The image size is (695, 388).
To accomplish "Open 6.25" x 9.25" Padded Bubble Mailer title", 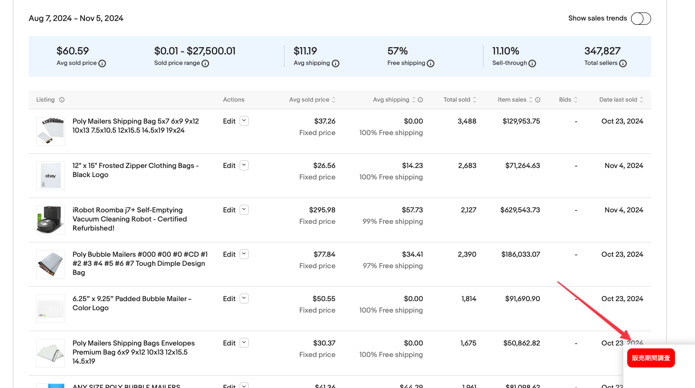I will [x=132, y=304].
